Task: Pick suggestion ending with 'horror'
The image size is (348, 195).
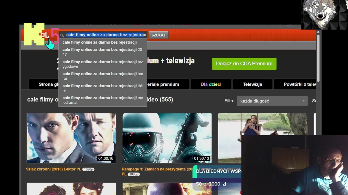Action: click(103, 76)
